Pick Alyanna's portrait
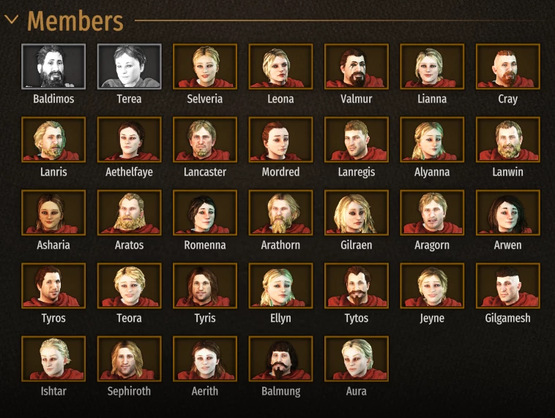Image resolution: width=555 pixels, height=418 pixels. tap(432, 140)
